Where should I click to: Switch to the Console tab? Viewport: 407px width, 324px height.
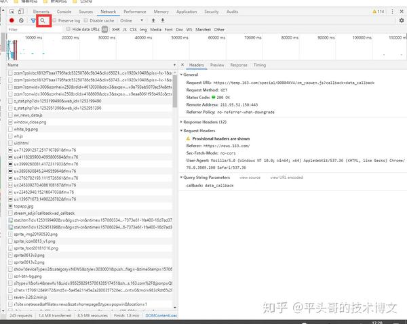click(64, 12)
